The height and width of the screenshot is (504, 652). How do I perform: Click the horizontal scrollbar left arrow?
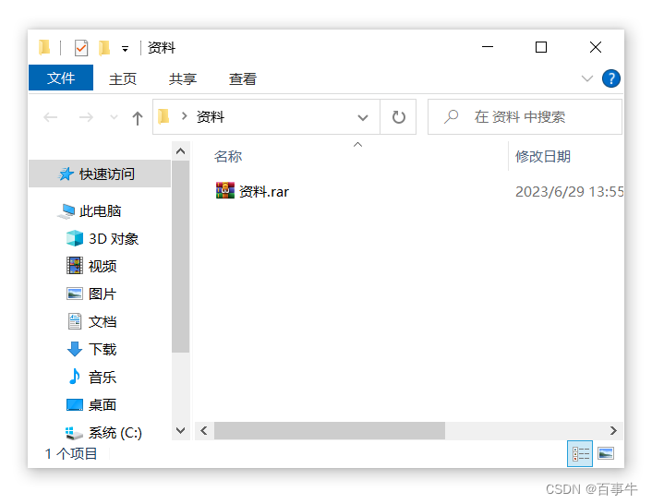point(204,430)
